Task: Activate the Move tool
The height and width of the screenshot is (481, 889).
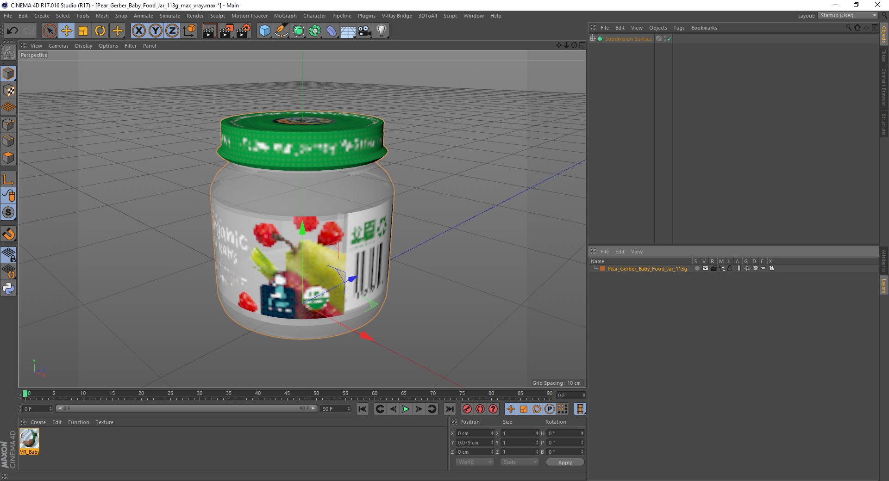Action: [x=67, y=31]
